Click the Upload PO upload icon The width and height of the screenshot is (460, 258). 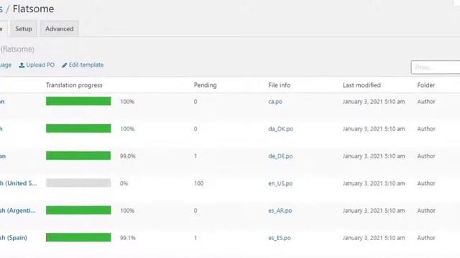click(22, 65)
